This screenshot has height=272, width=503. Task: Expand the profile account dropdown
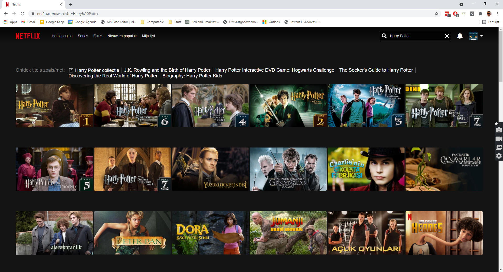[481, 36]
